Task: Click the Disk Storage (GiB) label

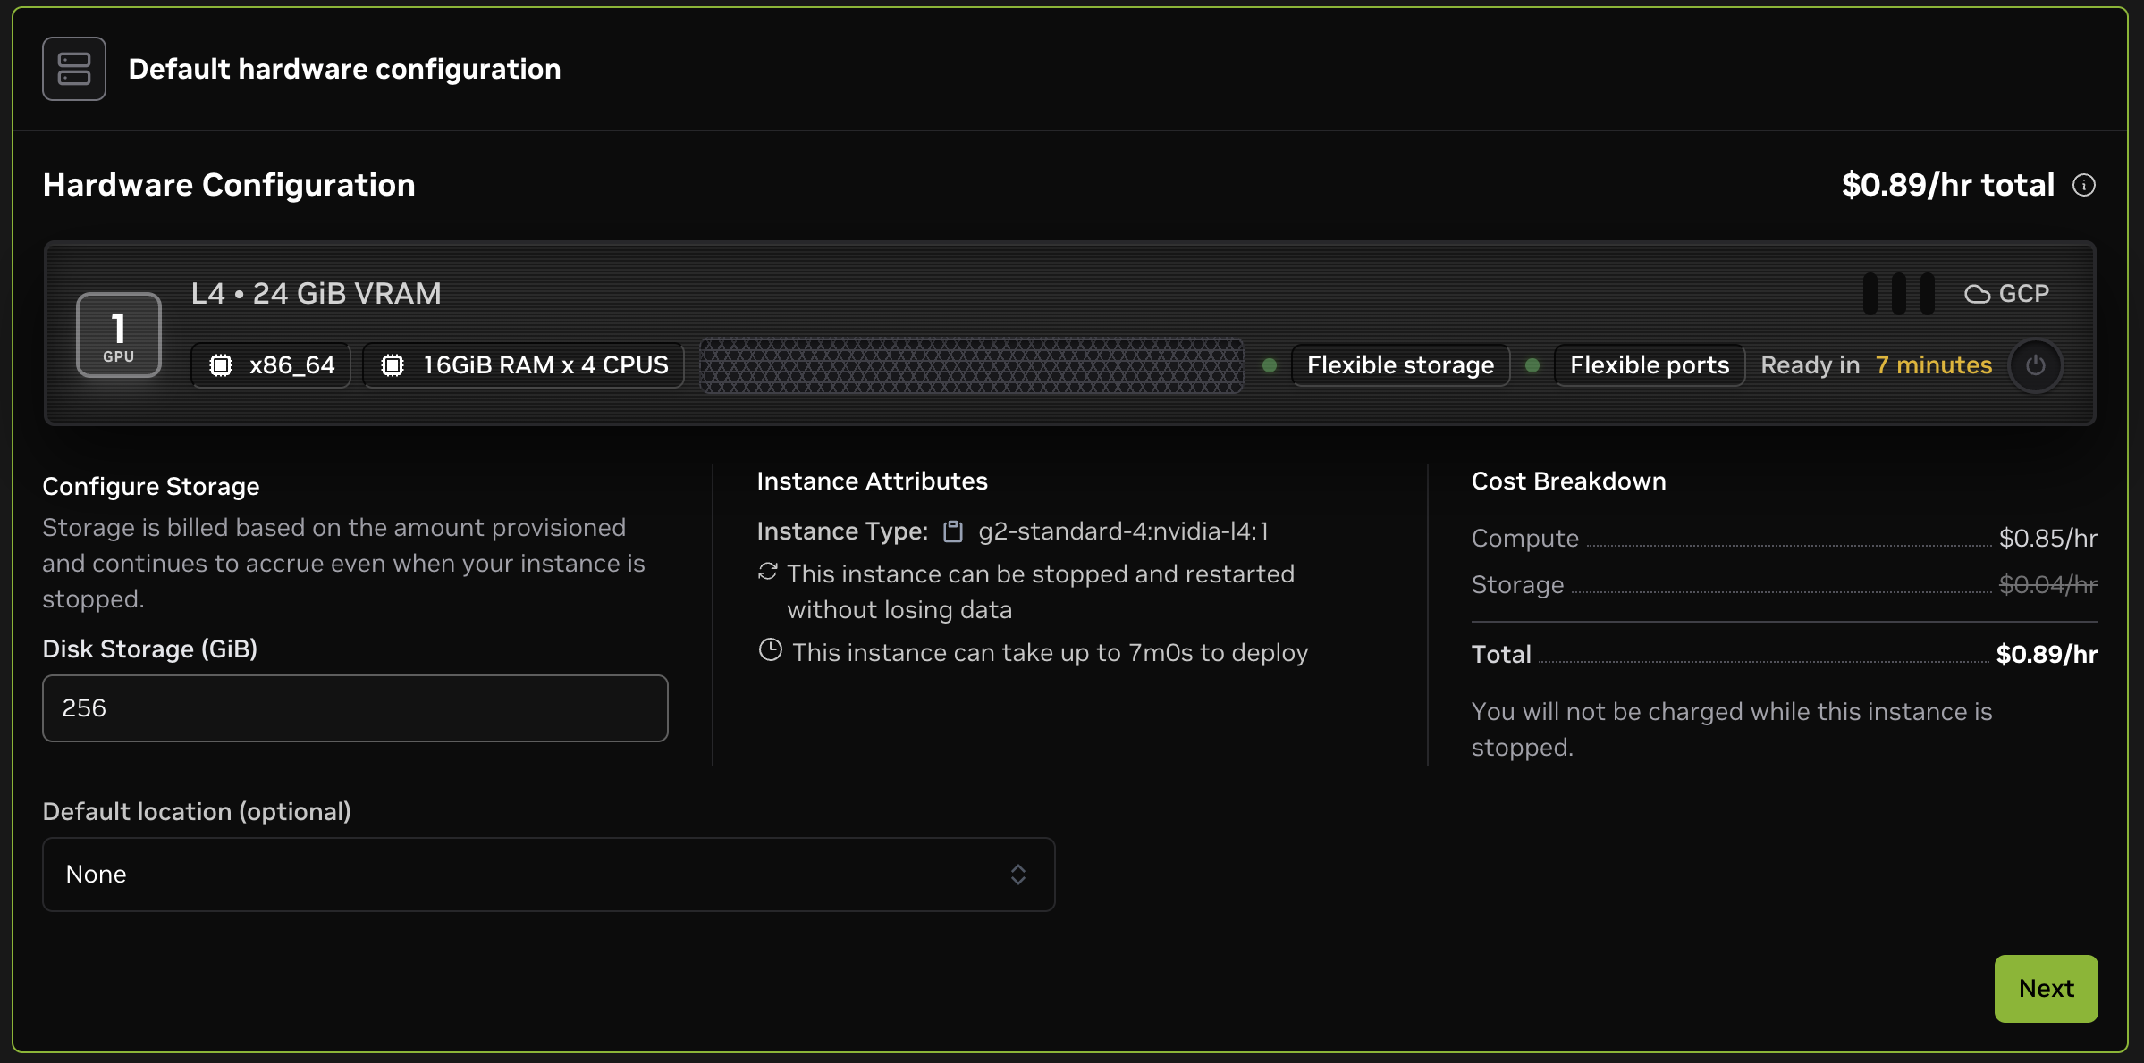Action: [150, 649]
